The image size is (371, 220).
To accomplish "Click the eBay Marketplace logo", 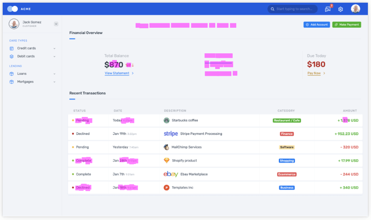I will click(171, 174).
